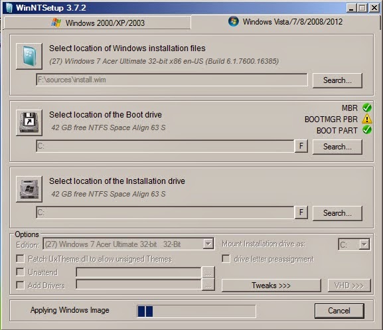
Task: Click Installation drive 42 GB free NTFS text
Action: pyautogui.click(x=108, y=194)
